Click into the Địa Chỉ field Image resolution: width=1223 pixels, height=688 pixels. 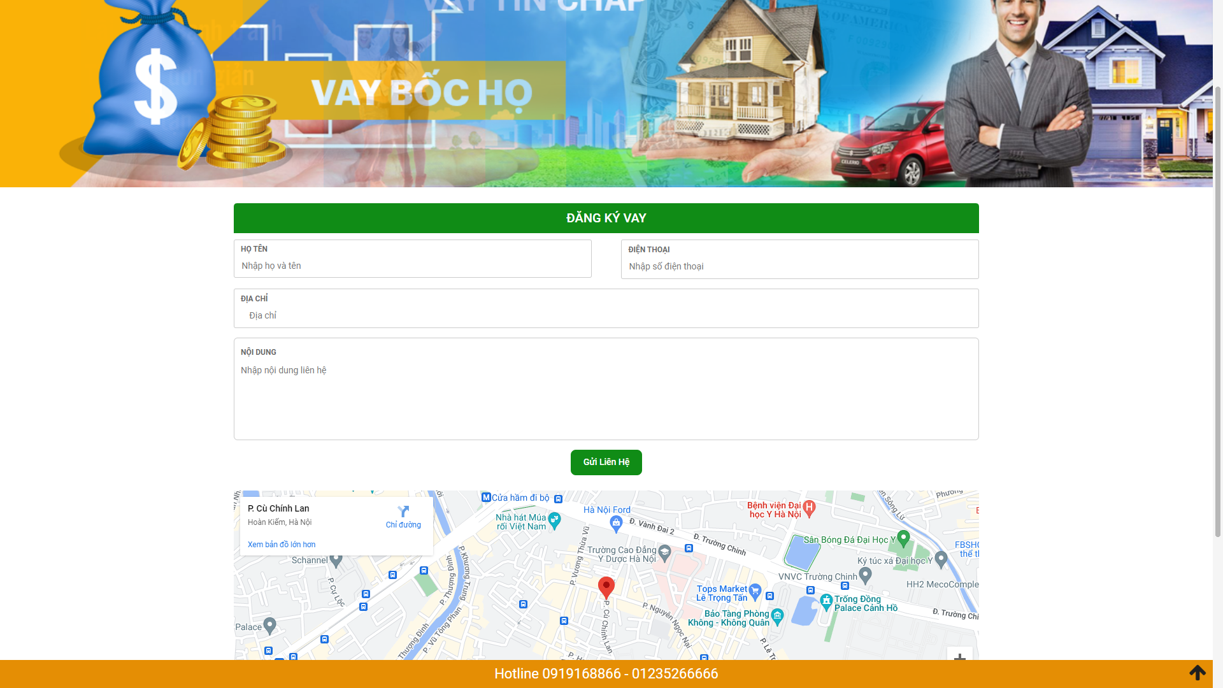coord(606,316)
